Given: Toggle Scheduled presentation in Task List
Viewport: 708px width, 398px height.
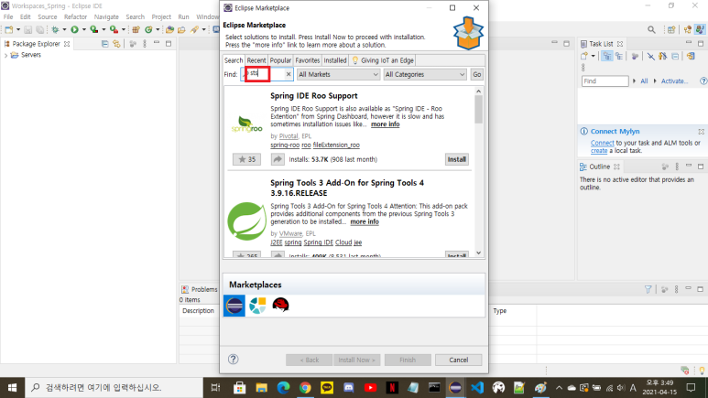Looking at the screenshot, I should pyautogui.click(x=619, y=56).
